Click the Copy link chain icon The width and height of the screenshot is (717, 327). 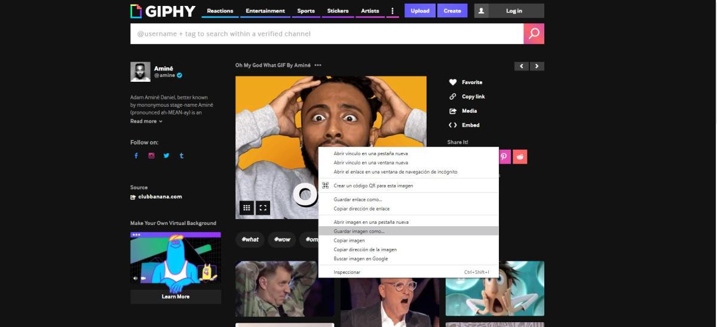[x=453, y=97]
